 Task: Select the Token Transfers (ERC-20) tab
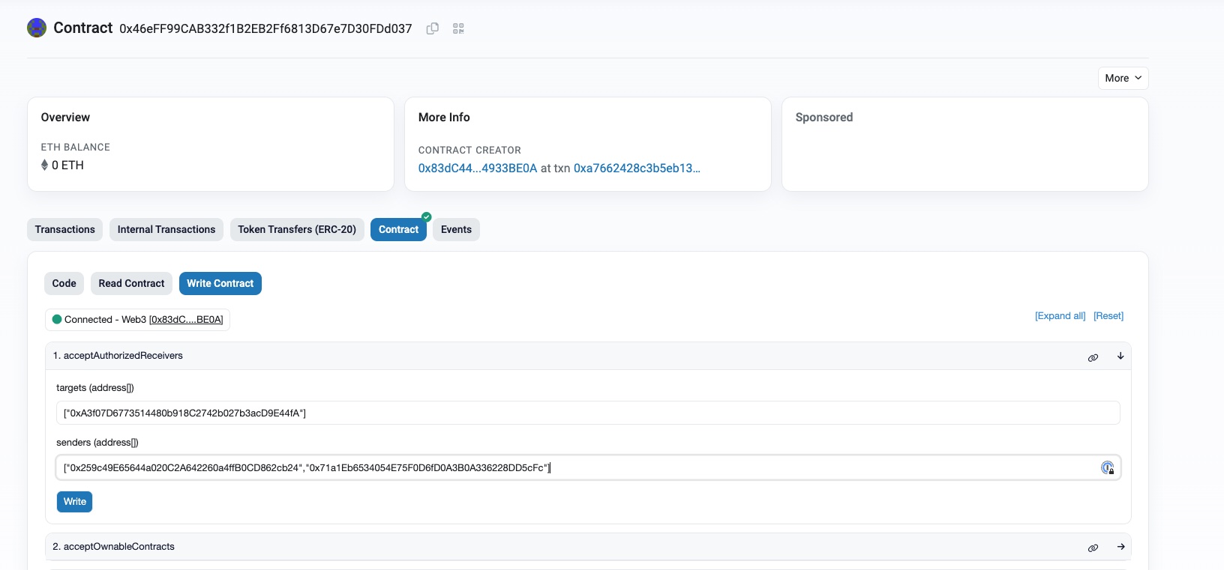(x=297, y=229)
